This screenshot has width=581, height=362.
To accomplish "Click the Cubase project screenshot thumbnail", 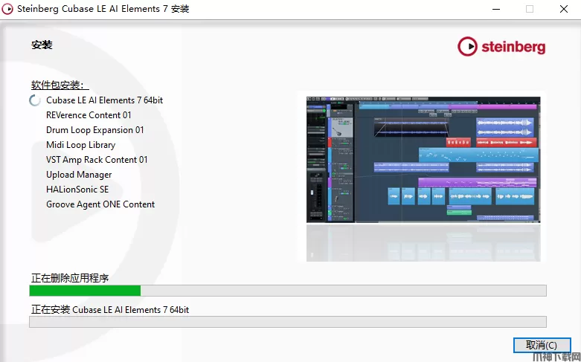I will pyautogui.click(x=423, y=160).
